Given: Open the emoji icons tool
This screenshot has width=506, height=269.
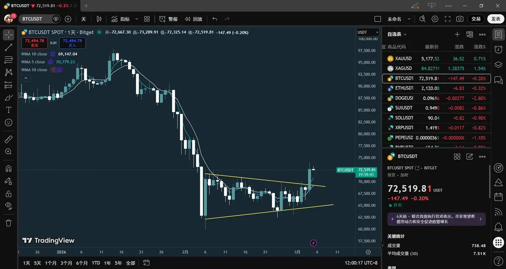Looking at the screenshot, I should 8,122.
